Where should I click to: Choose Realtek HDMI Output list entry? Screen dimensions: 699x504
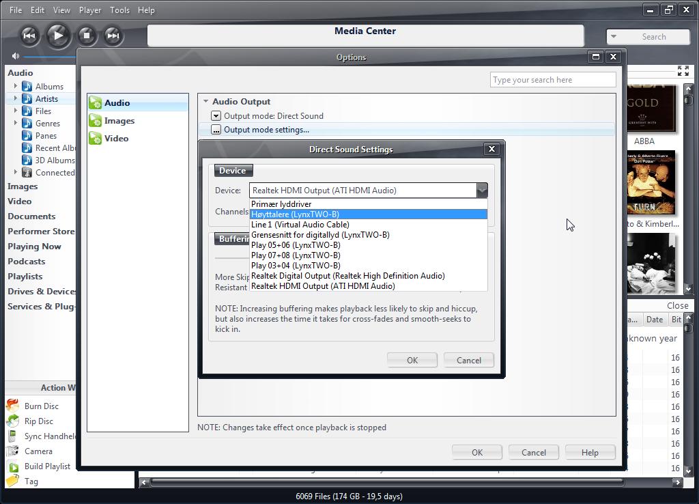click(368, 286)
